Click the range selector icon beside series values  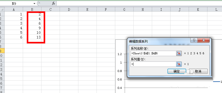click(179, 64)
